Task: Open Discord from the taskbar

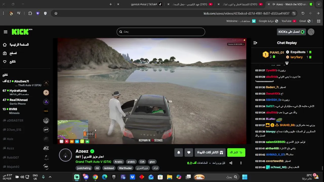Action: click(86, 177)
